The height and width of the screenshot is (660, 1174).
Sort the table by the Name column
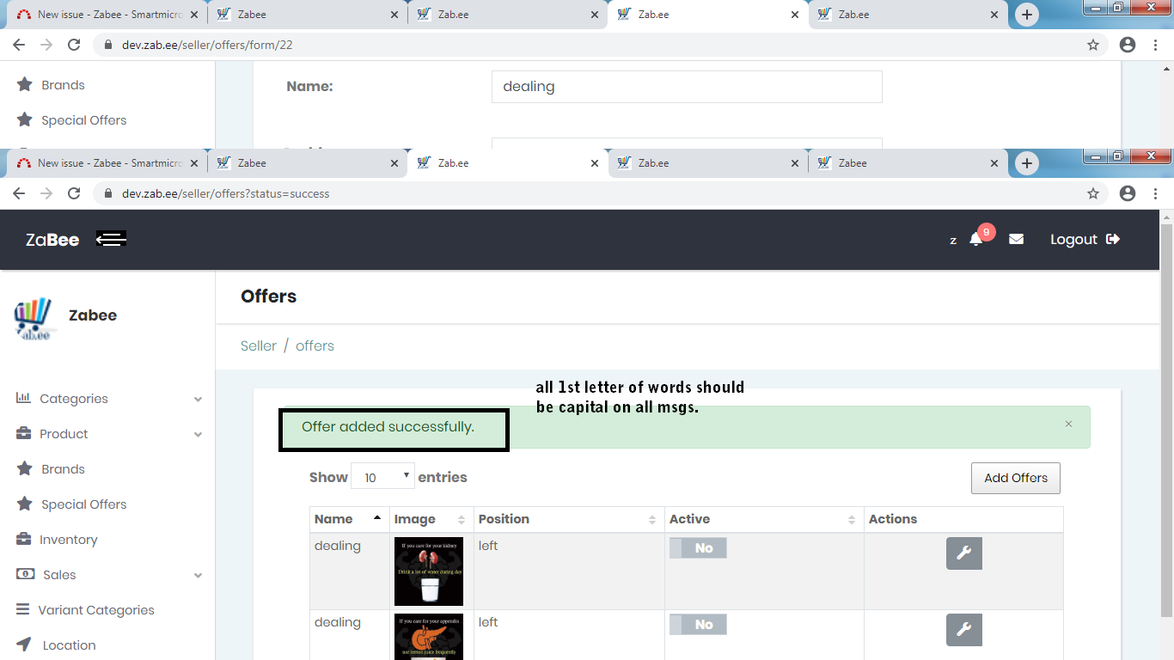(x=348, y=519)
